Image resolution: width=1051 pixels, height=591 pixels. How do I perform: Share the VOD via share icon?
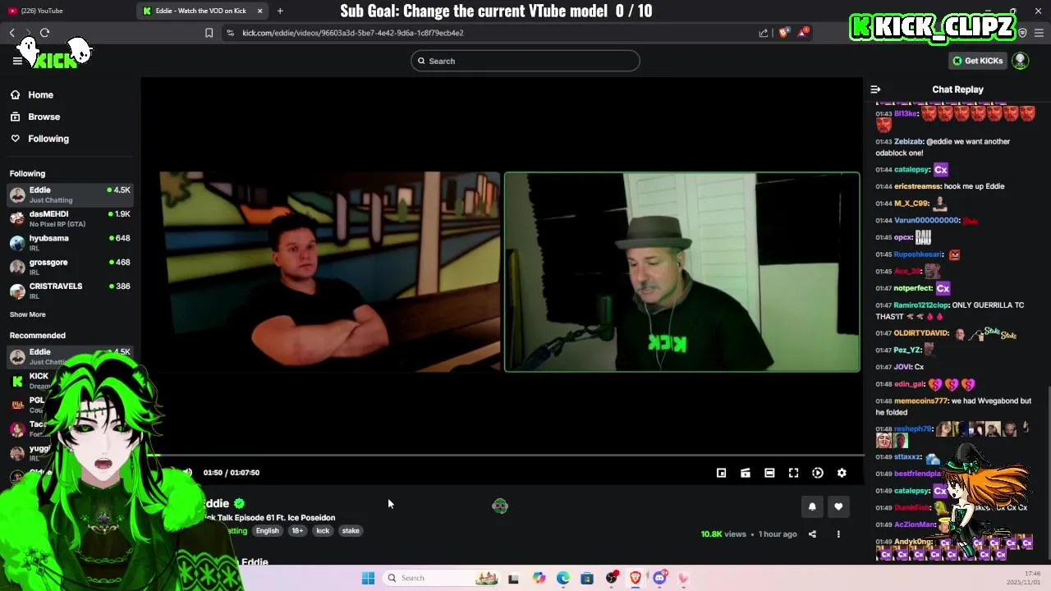[812, 534]
